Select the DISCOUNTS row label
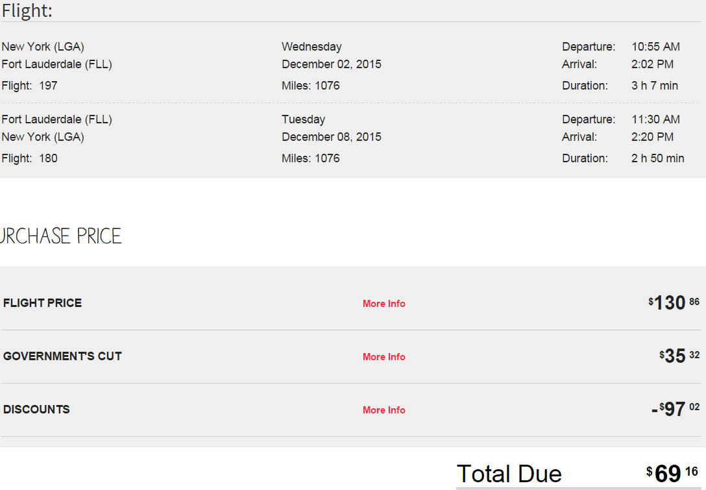 click(36, 410)
